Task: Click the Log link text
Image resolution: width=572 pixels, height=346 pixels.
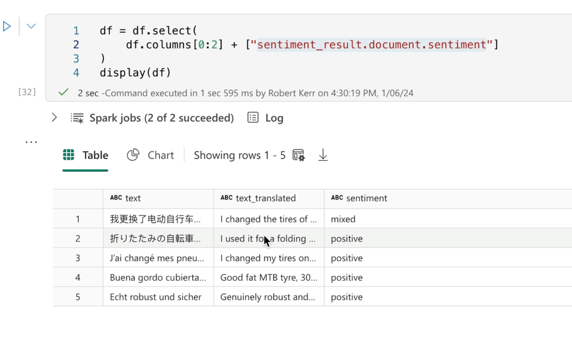Action: coord(274,118)
